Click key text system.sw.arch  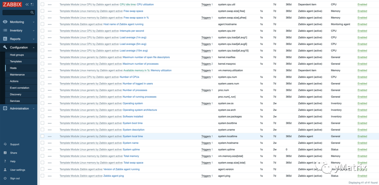click(x=227, y=110)
